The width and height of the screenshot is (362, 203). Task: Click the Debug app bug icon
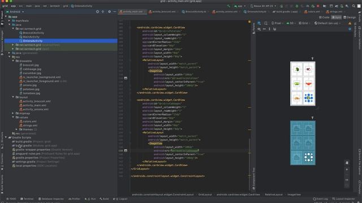pos(297,6)
